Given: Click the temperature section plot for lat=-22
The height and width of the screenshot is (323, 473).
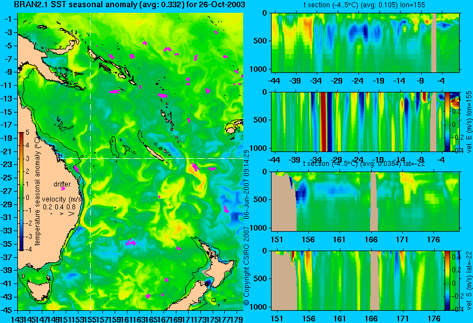Looking at the screenshot, I should point(365,202).
